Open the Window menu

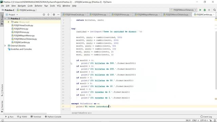66,6
